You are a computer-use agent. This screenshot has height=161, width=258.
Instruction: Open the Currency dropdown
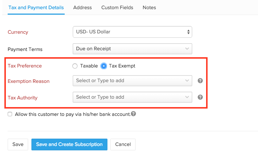(x=132, y=32)
